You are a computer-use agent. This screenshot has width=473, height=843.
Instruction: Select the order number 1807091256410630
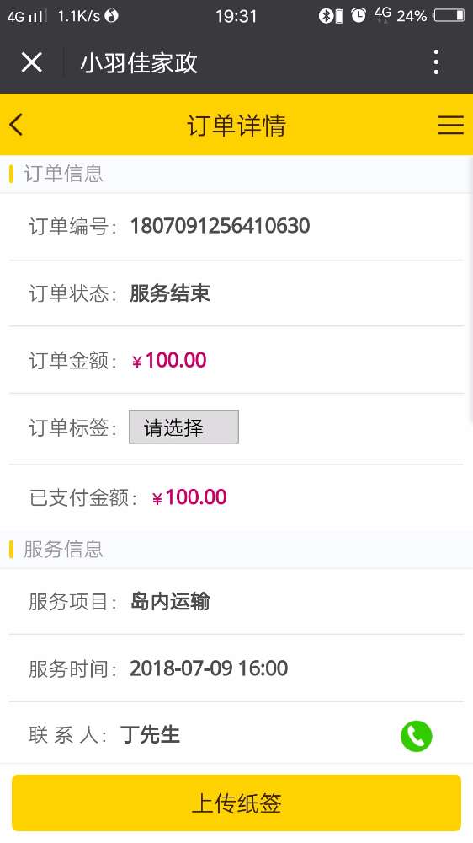[x=221, y=226]
